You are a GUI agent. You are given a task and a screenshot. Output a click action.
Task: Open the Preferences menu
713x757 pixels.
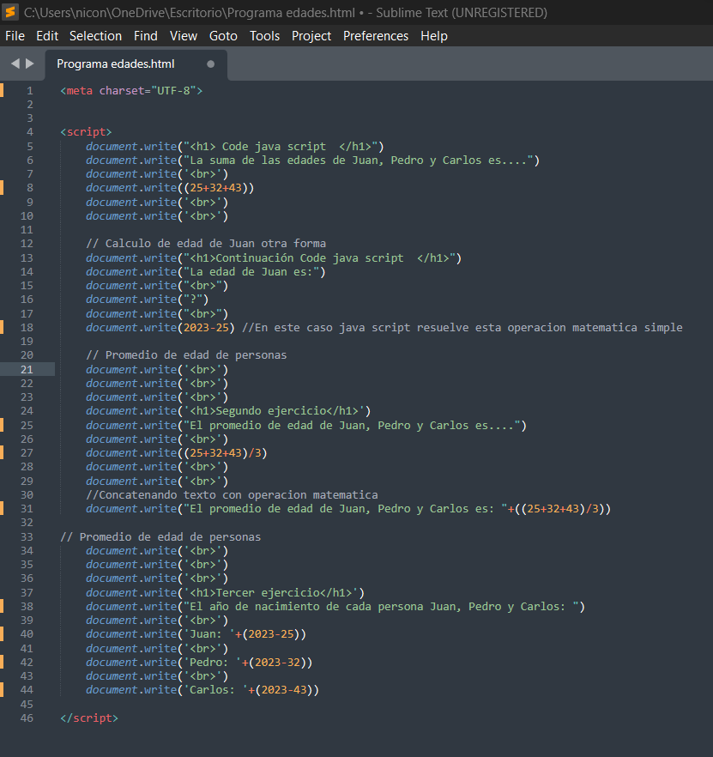point(376,36)
